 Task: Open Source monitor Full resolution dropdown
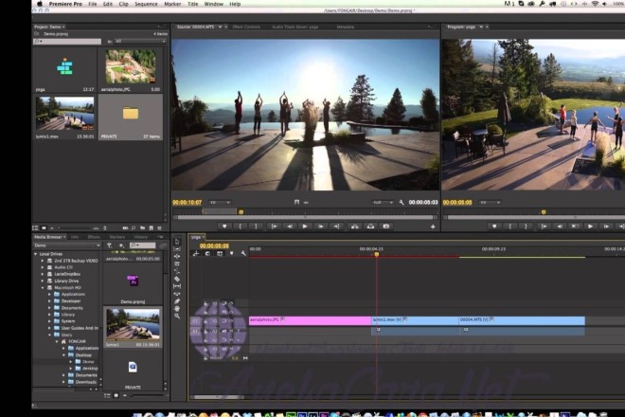383,203
